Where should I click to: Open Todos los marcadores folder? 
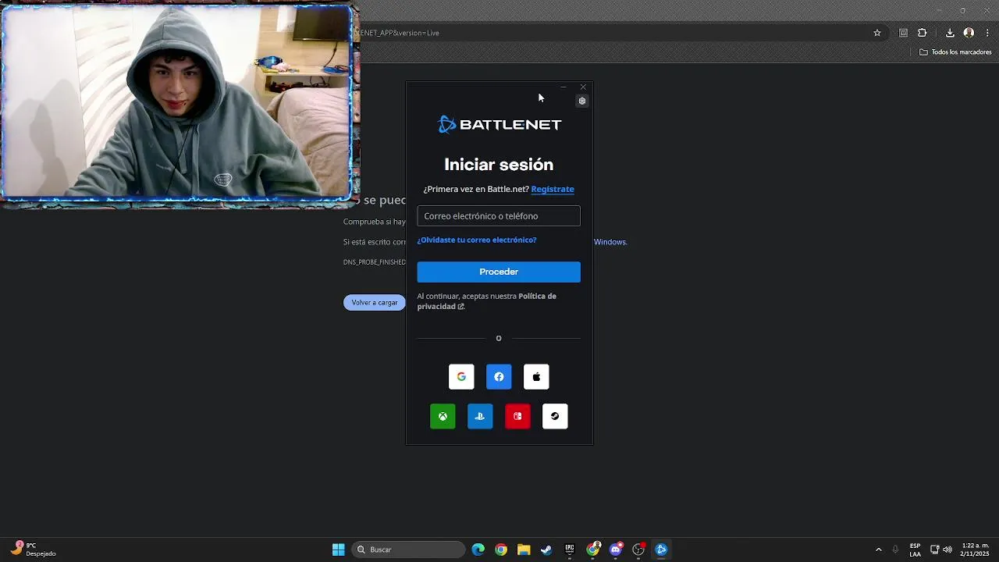tap(955, 52)
